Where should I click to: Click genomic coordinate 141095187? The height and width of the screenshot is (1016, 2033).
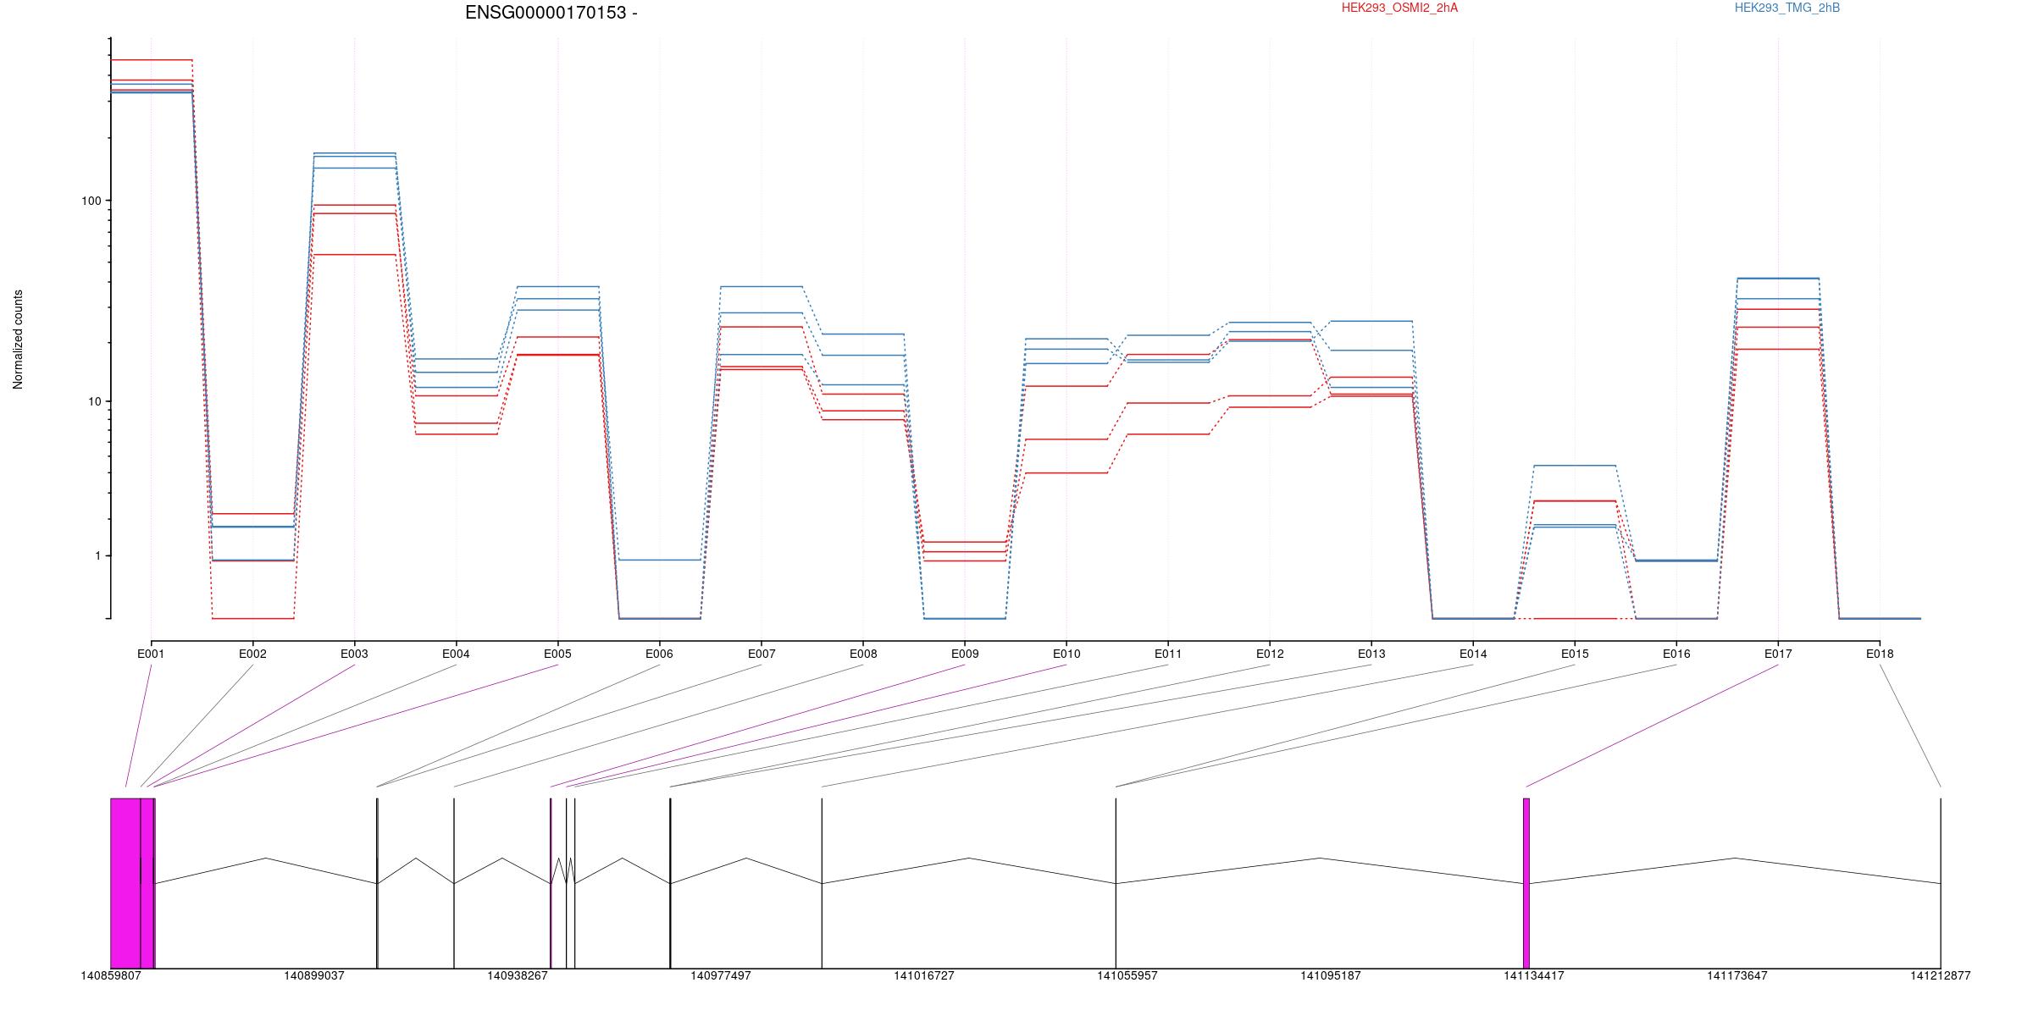tap(1331, 976)
